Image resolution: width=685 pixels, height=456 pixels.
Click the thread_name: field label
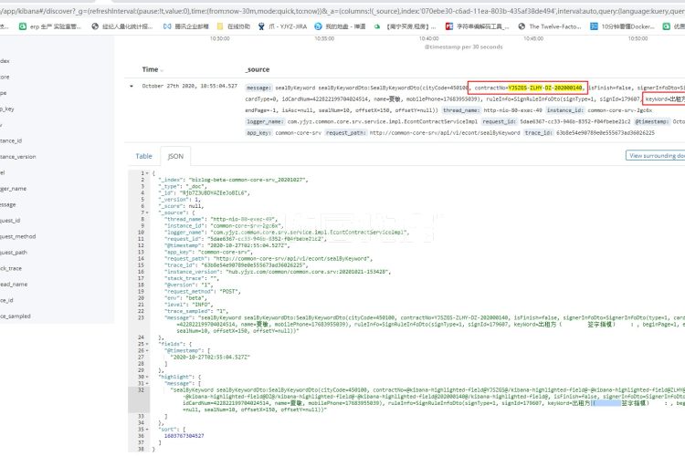[x=460, y=110]
